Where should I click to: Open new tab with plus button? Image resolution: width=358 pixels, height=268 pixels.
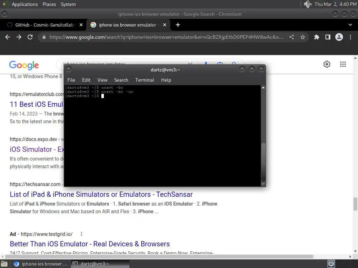click(178, 25)
